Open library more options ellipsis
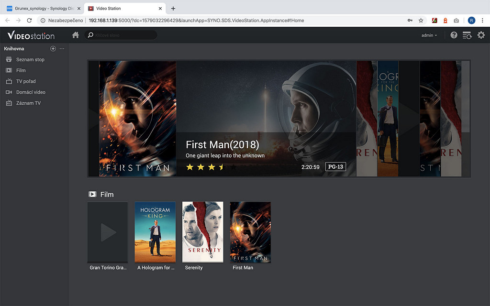The height and width of the screenshot is (306, 490). pos(62,49)
